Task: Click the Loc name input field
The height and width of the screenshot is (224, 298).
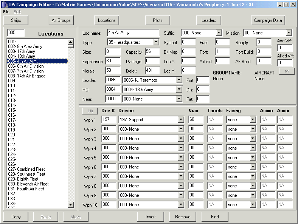Action: tap(133, 32)
